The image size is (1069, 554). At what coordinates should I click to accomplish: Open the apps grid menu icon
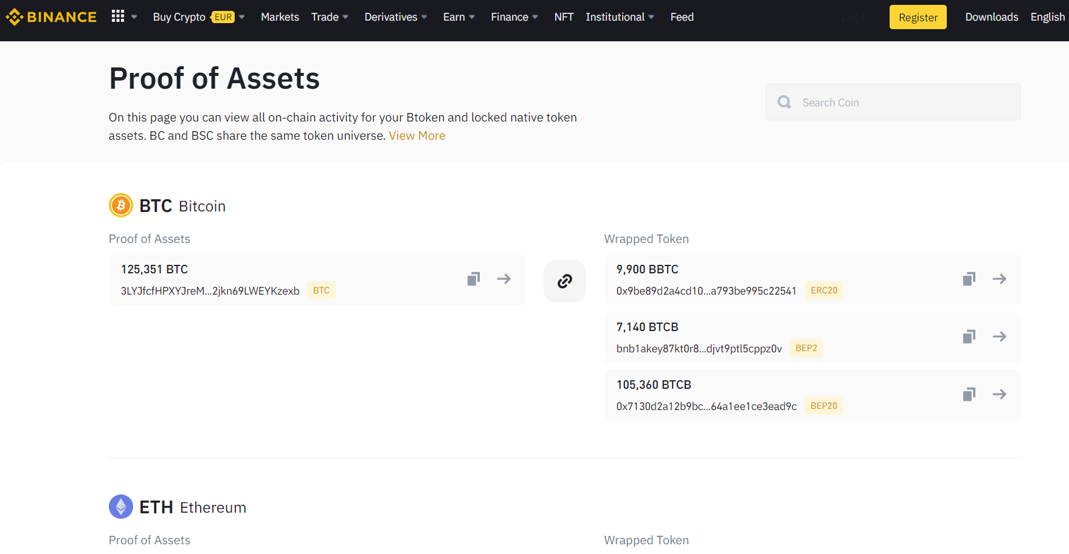[118, 16]
